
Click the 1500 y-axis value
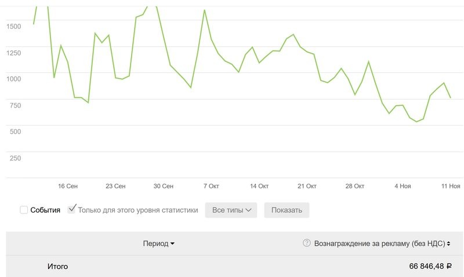point(14,26)
